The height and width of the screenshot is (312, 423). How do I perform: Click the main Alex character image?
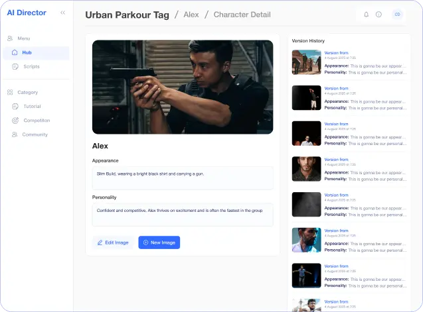coord(183,87)
